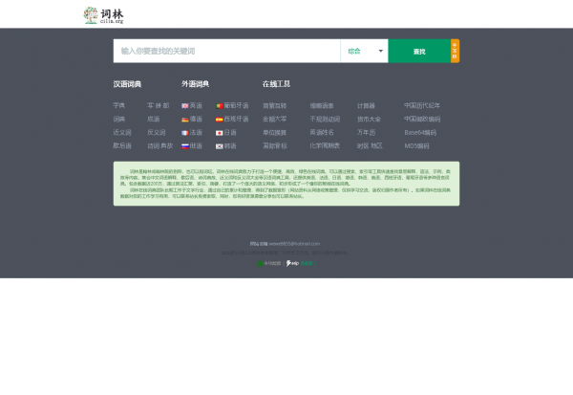Click the French flag icon for 法语
This screenshot has height=395, width=573.
click(x=185, y=132)
